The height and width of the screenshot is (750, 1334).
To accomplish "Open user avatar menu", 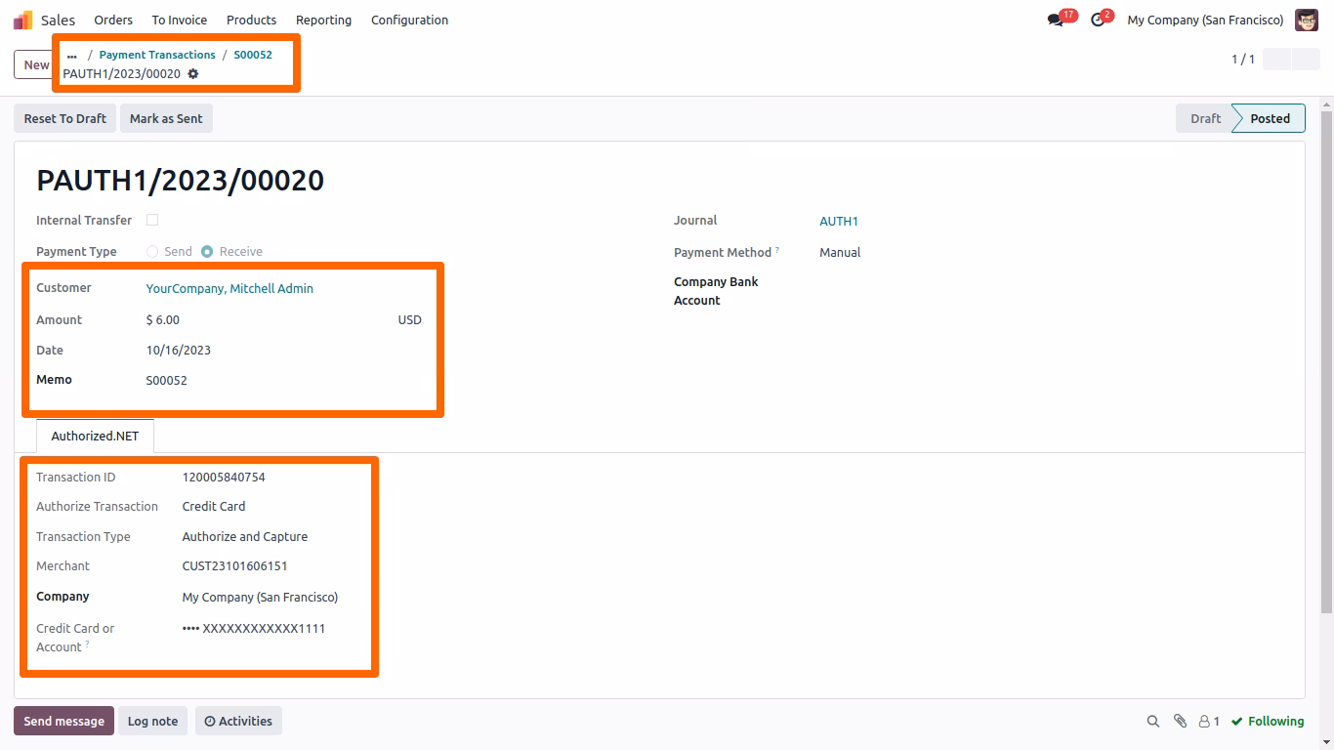I will (1307, 20).
